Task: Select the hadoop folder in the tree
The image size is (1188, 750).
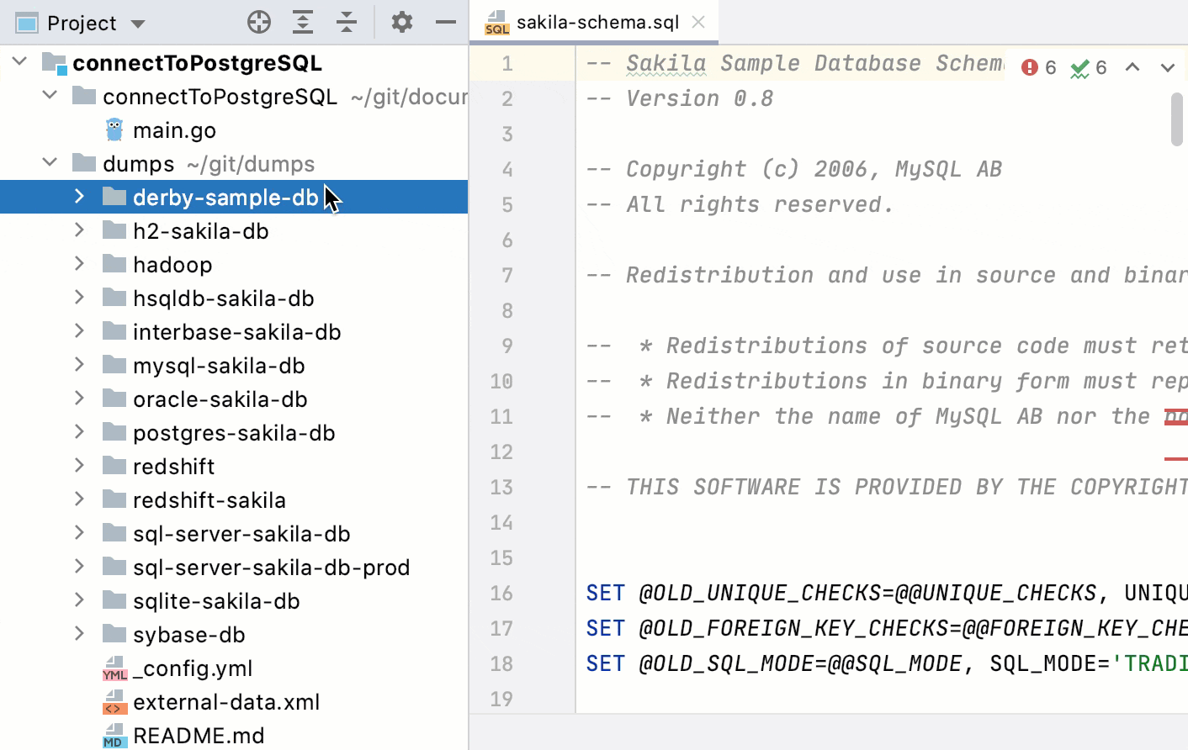Action: point(172,264)
